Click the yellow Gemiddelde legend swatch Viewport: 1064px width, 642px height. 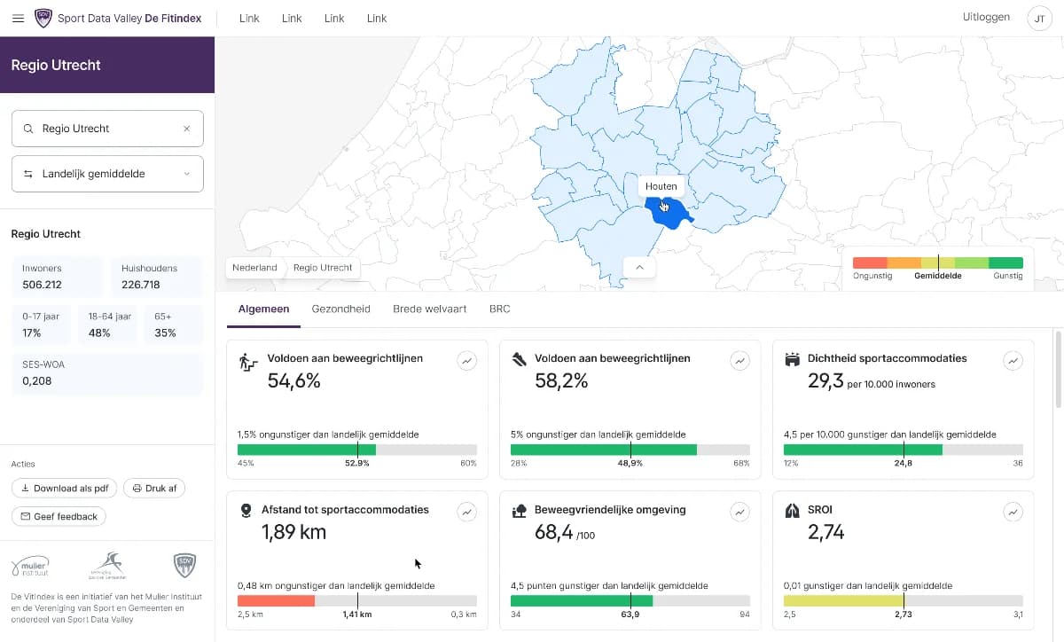(938, 263)
